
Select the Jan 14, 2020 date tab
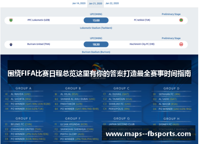[79, 3]
